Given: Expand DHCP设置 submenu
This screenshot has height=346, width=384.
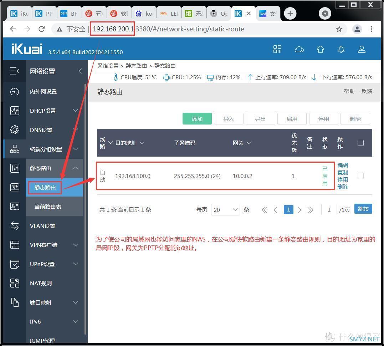Looking at the screenshot, I should (76, 111).
